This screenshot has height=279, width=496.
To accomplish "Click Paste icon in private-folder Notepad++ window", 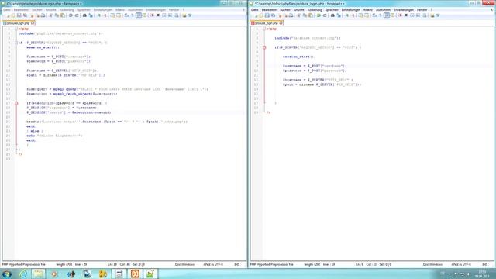I will pyautogui.click(x=63, y=15).
